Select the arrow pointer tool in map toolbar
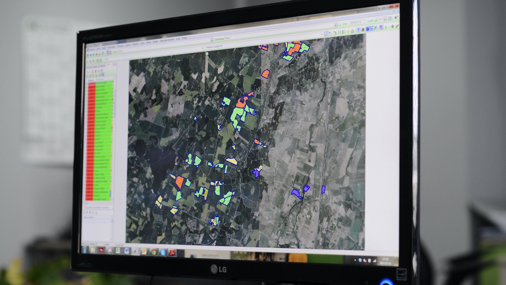The height and width of the screenshot is (285, 506). 326,33
